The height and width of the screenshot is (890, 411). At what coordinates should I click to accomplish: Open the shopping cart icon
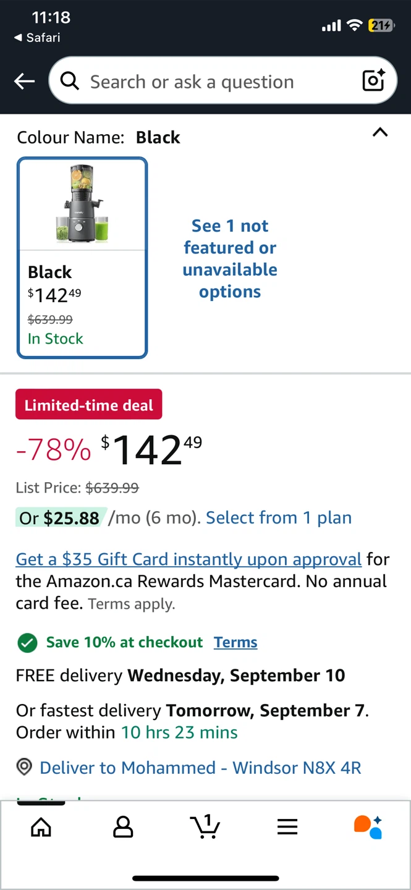pos(205,826)
